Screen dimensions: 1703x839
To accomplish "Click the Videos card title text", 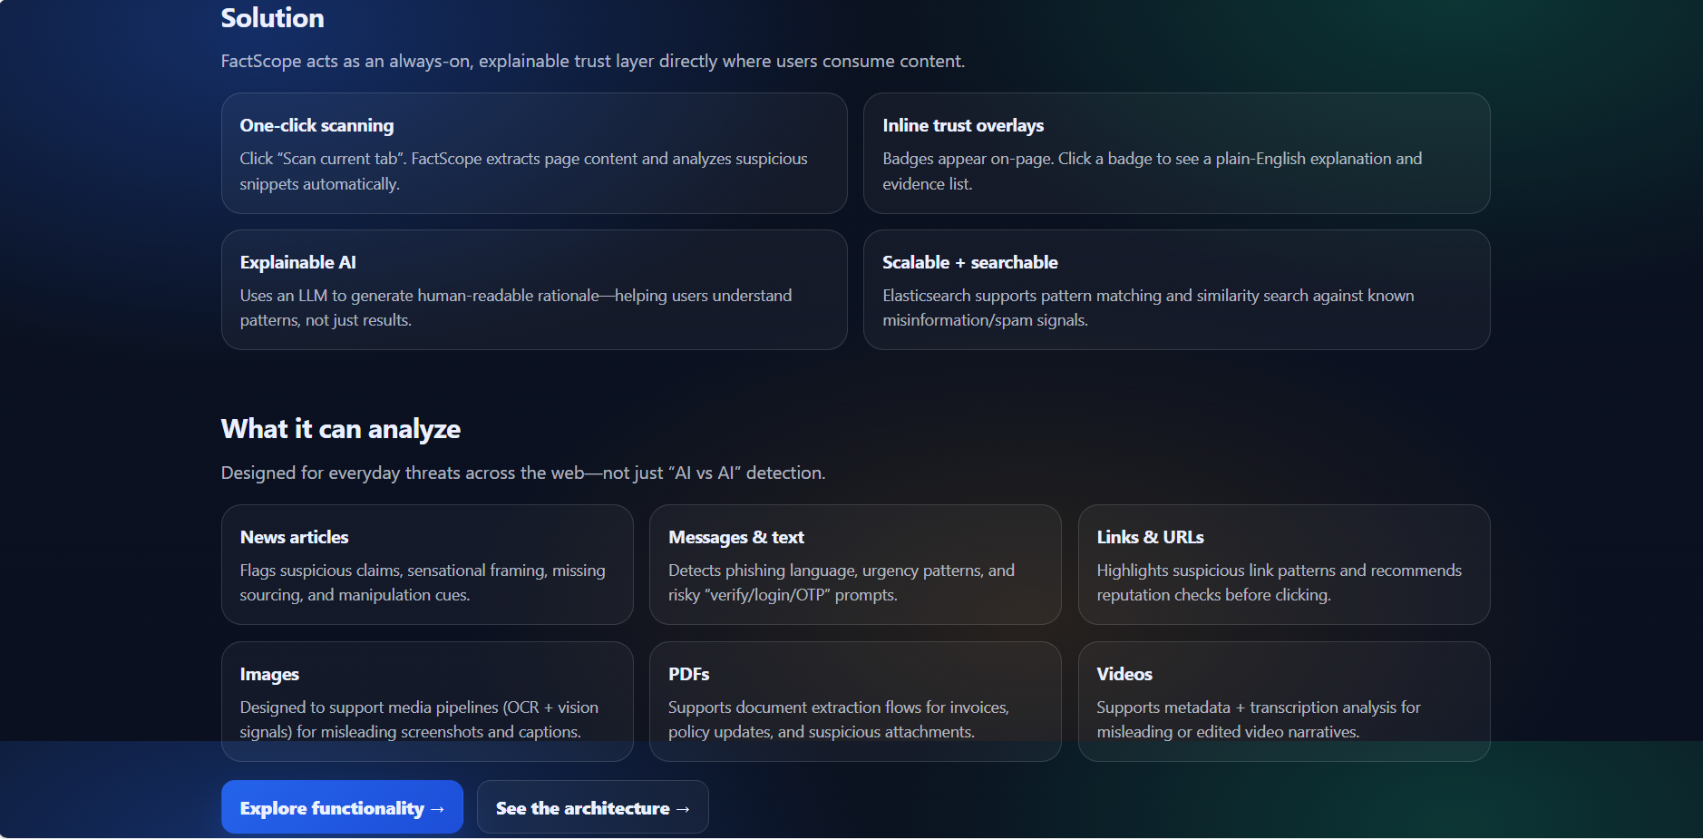I will 1124,673.
